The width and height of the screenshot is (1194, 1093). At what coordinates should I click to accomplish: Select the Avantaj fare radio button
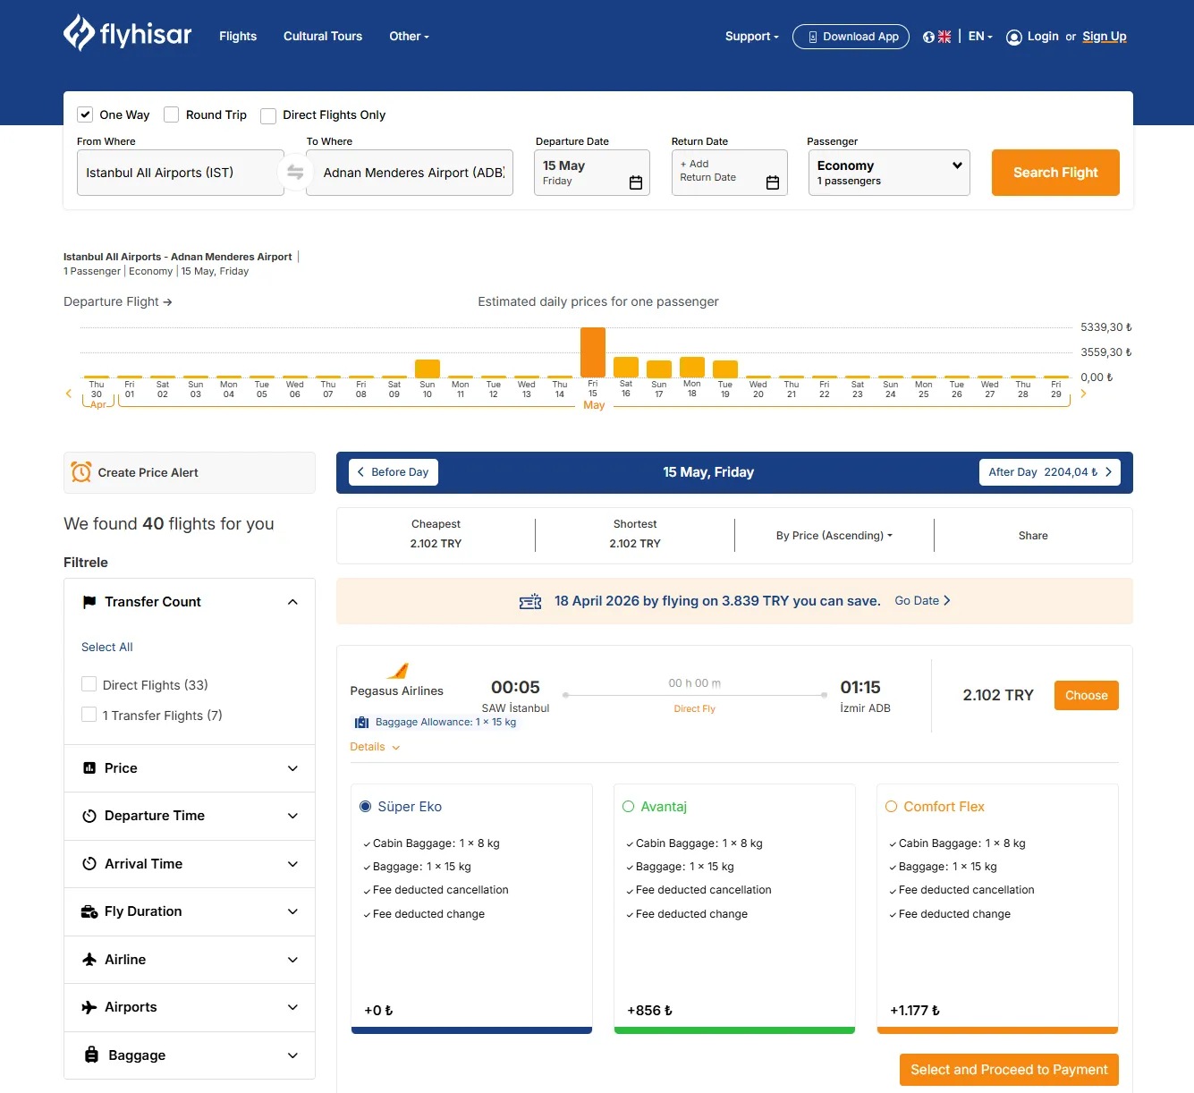pos(627,806)
